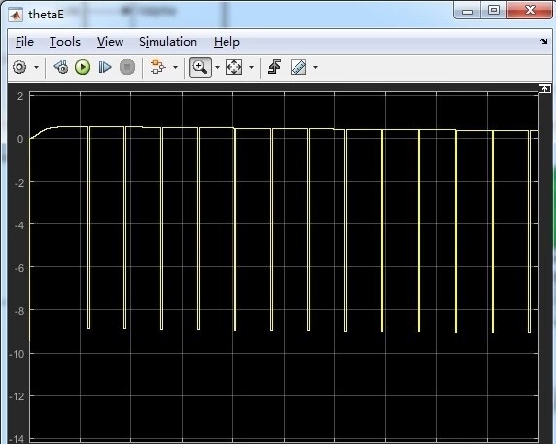Click the Step Forward icon
This screenshot has width=556, height=444.
(x=105, y=67)
